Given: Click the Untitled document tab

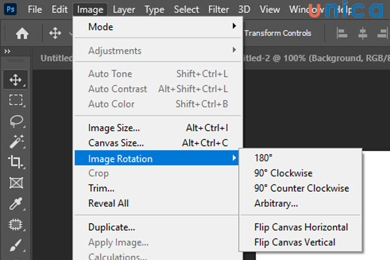Looking at the screenshot, I should tap(56, 58).
